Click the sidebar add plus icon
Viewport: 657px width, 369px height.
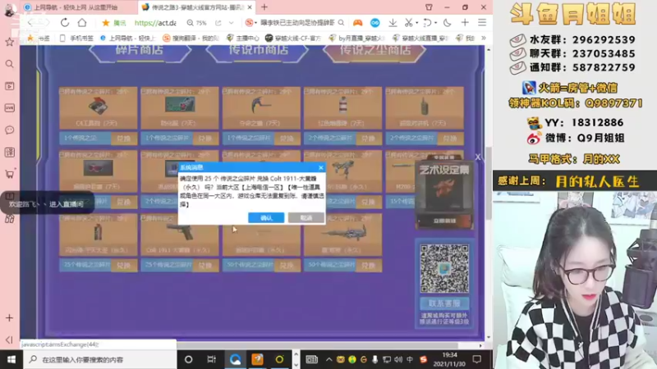[9, 318]
